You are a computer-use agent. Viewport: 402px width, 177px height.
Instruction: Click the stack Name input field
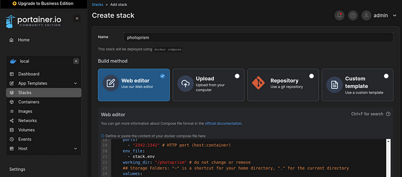pos(258,37)
